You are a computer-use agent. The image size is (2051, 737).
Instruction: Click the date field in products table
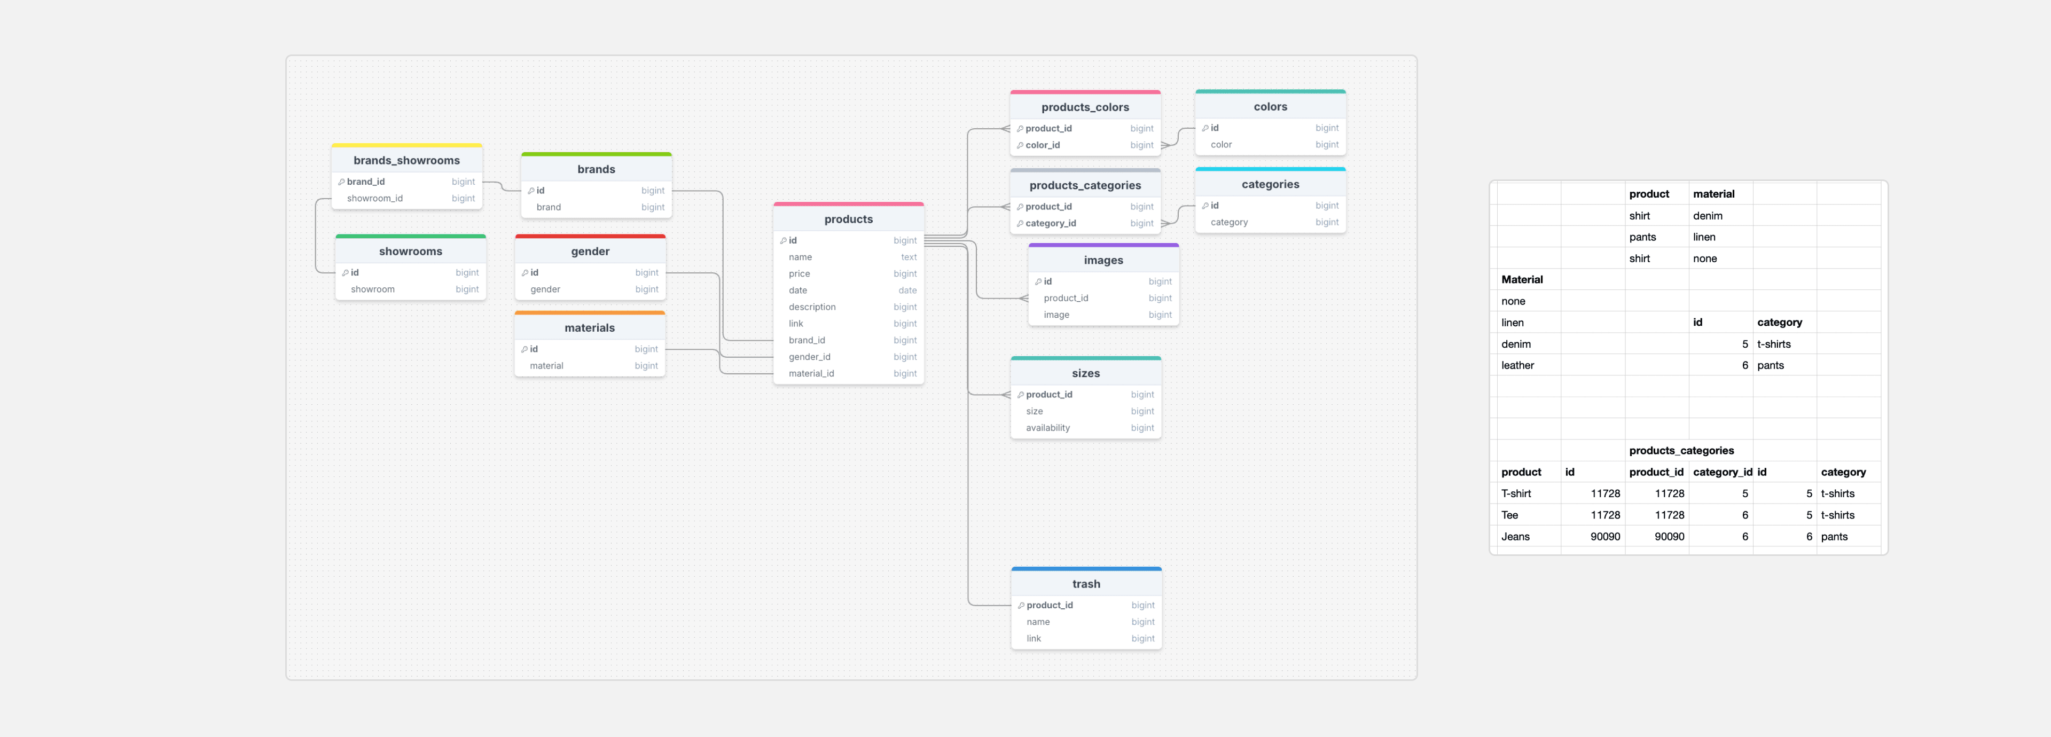coord(849,291)
